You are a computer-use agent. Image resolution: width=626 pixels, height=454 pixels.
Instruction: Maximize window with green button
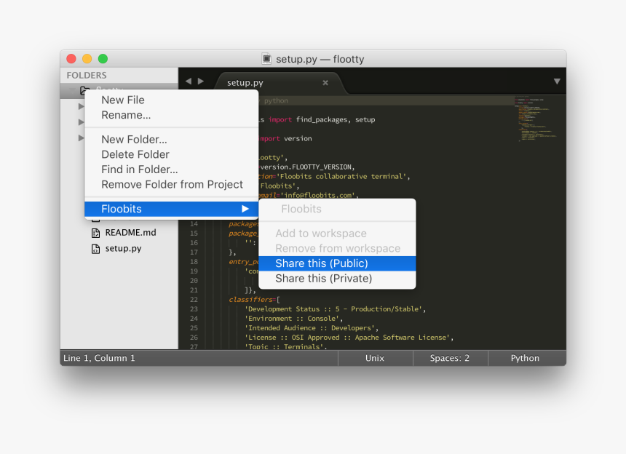pyautogui.click(x=103, y=59)
